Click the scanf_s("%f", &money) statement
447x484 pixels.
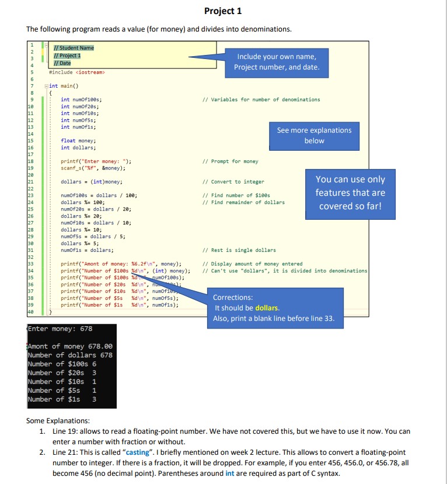tap(93, 168)
